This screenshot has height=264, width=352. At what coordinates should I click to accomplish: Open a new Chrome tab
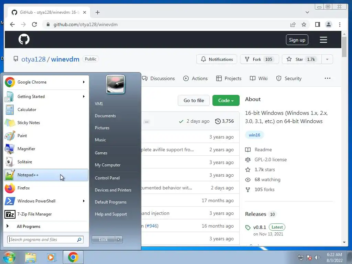97,12
